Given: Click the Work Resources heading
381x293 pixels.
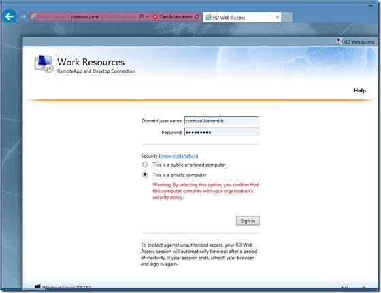Looking at the screenshot, I should coord(91,62).
